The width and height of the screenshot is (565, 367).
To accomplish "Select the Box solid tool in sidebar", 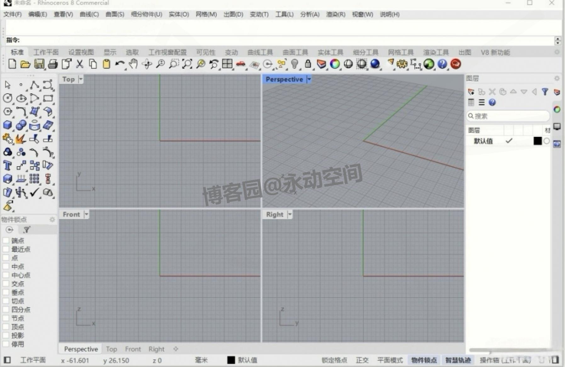I will 8,125.
